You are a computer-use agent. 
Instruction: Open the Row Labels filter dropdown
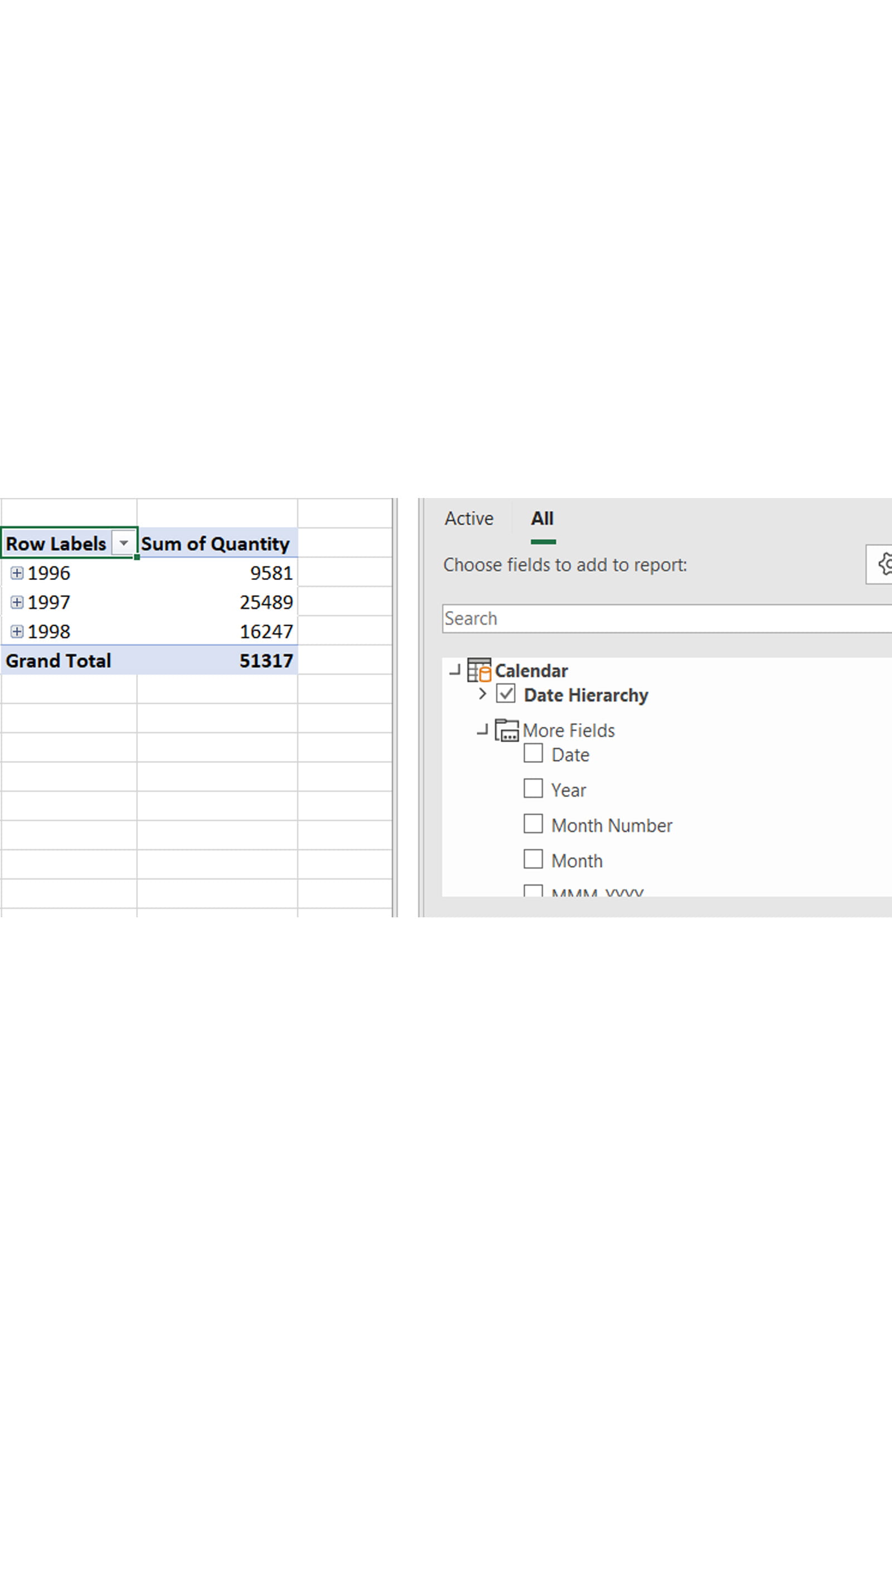coord(124,543)
